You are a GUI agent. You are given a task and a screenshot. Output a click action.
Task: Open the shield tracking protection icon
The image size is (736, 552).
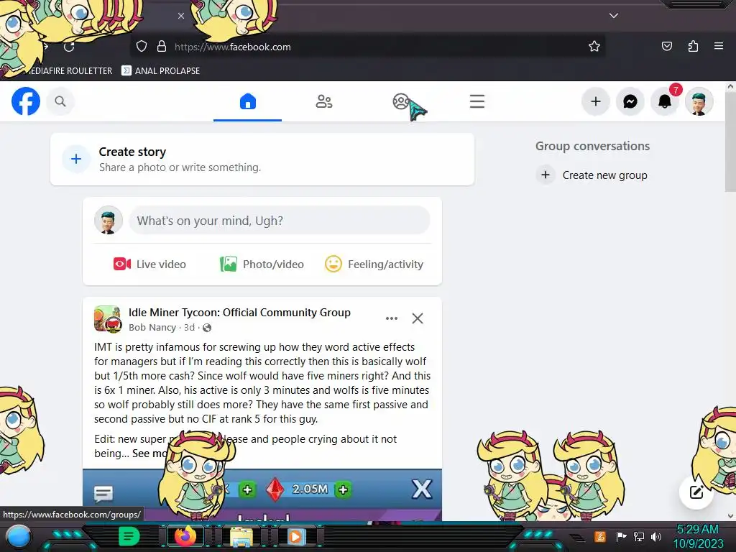pyautogui.click(x=142, y=46)
